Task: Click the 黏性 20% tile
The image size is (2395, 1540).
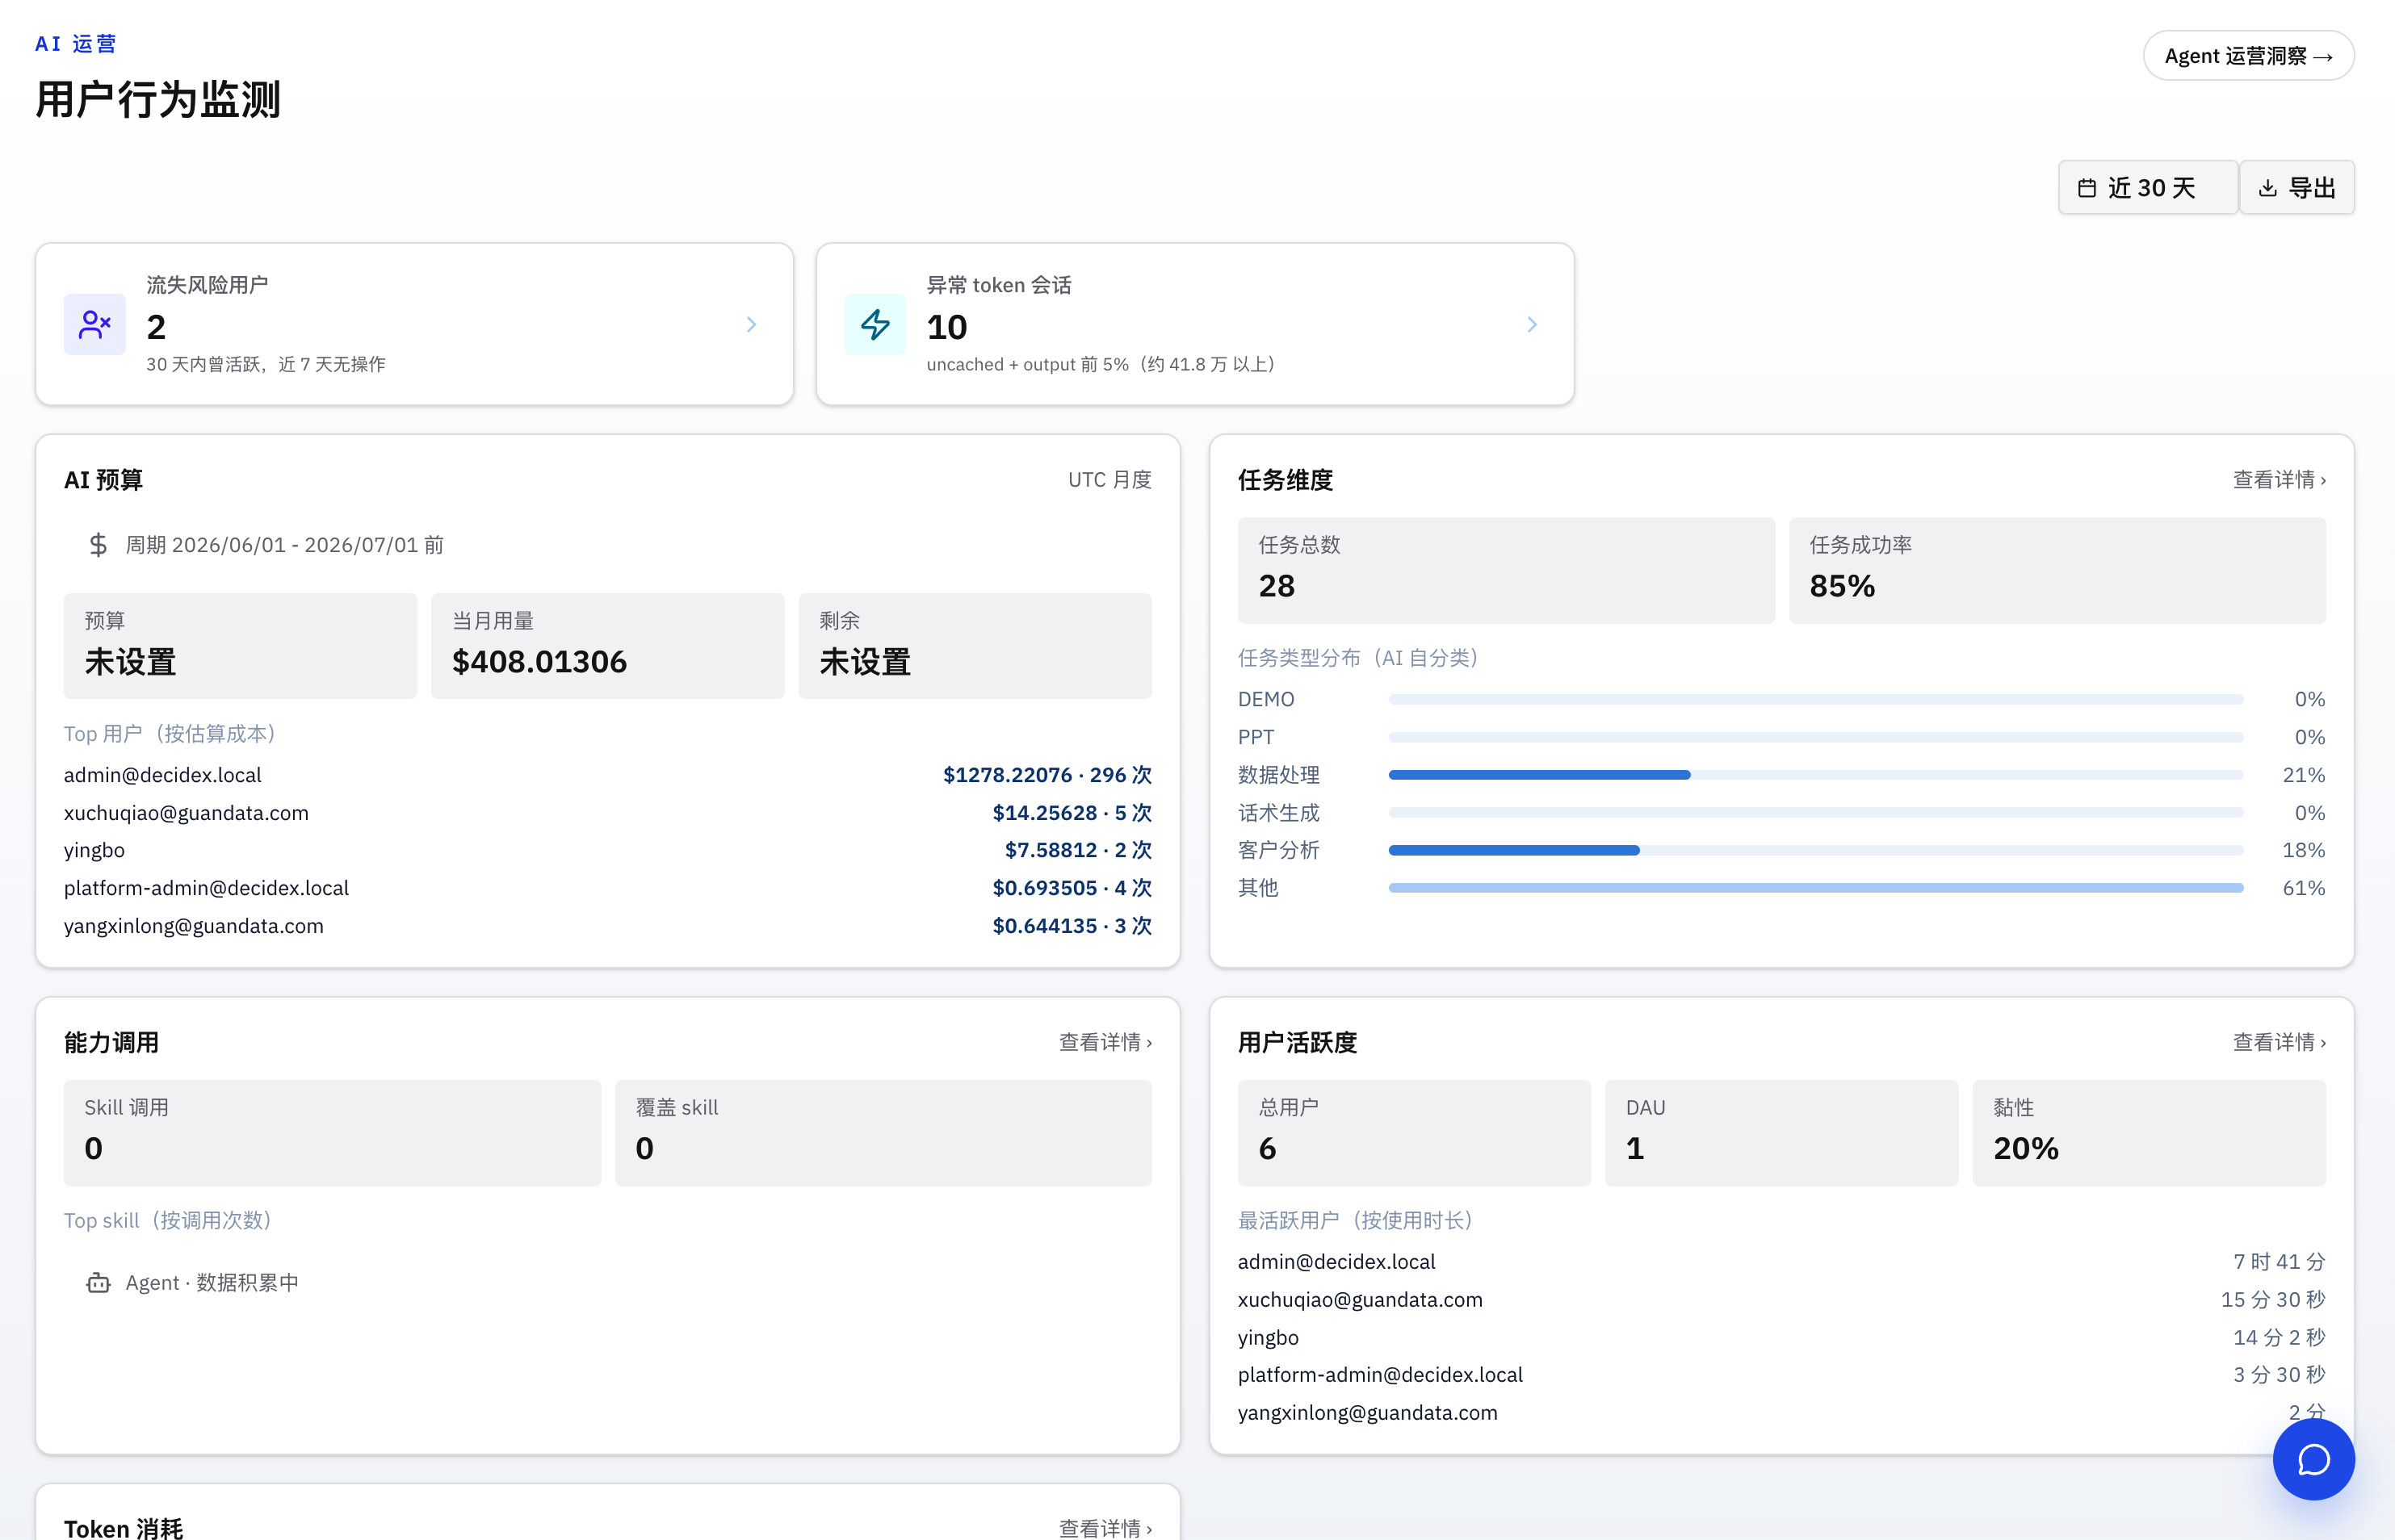Action: [x=2149, y=1133]
